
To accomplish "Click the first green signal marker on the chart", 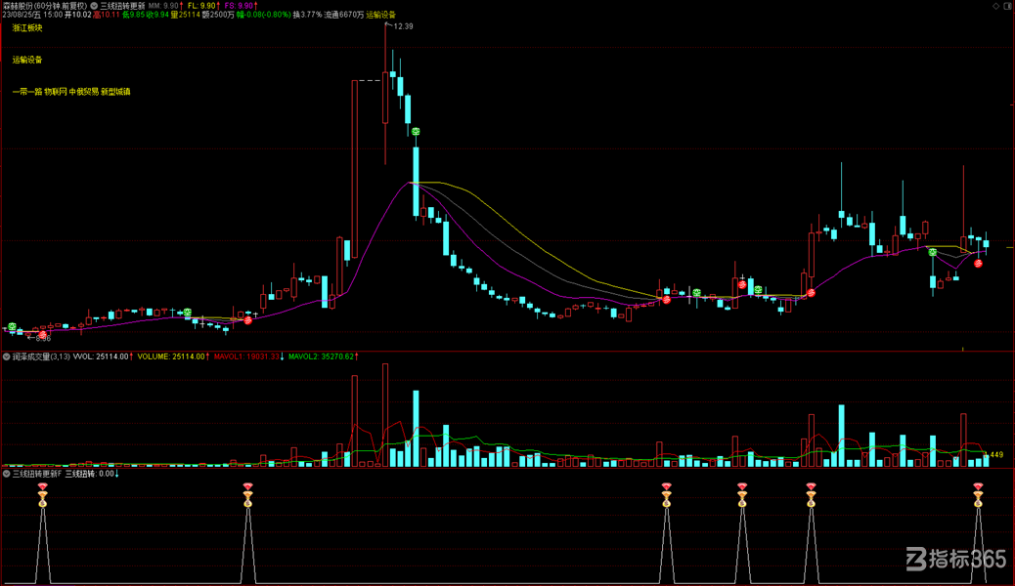I will tap(12, 326).
